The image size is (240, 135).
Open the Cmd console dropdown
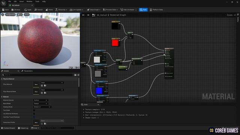(x=35, y=128)
